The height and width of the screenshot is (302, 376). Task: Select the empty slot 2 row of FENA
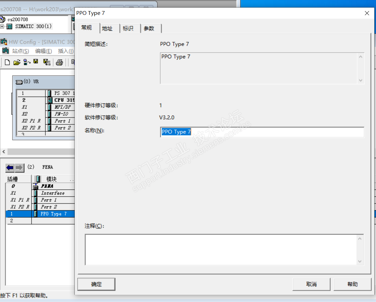pyautogui.click(x=40, y=221)
